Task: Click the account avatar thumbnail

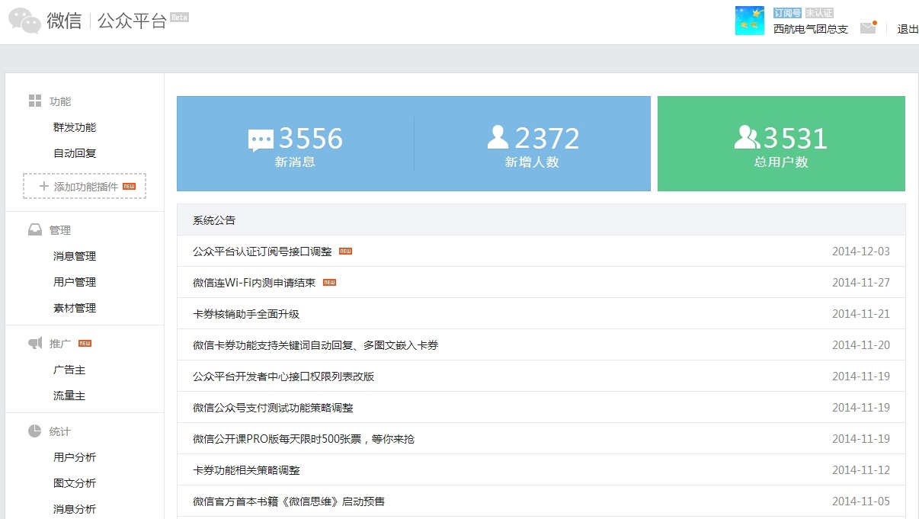Action: click(749, 21)
